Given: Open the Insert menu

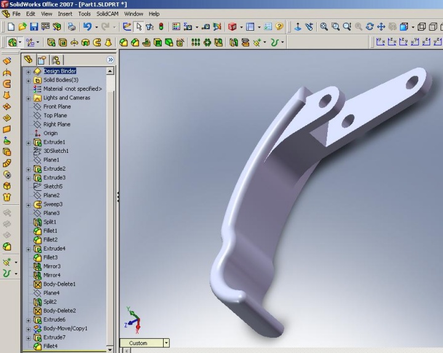Looking at the screenshot, I should pos(65,14).
